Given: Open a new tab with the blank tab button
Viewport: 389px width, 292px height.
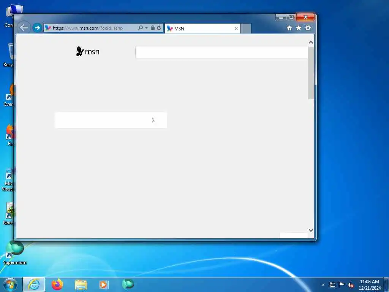Looking at the screenshot, I should 246,29.
